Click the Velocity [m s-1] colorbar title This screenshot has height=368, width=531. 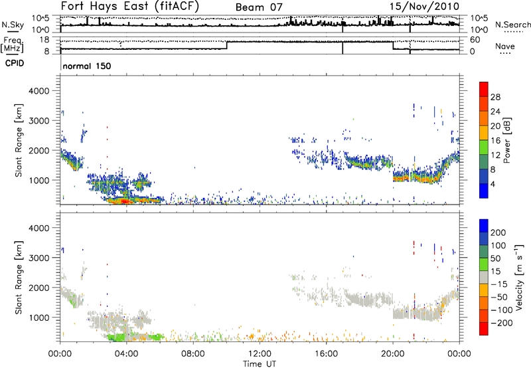tap(519, 277)
